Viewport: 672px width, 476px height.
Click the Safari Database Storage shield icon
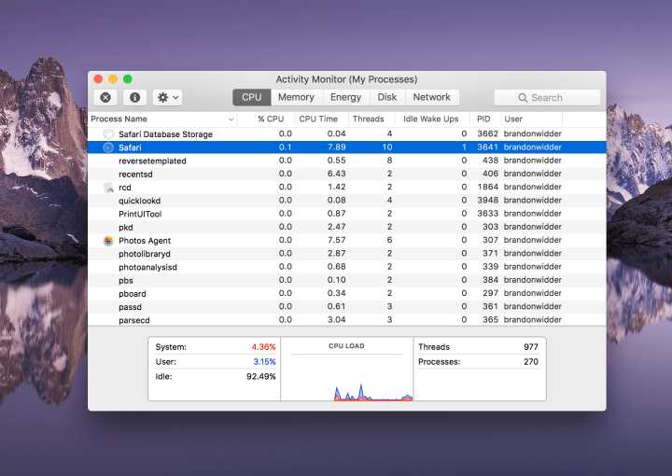click(108, 134)
